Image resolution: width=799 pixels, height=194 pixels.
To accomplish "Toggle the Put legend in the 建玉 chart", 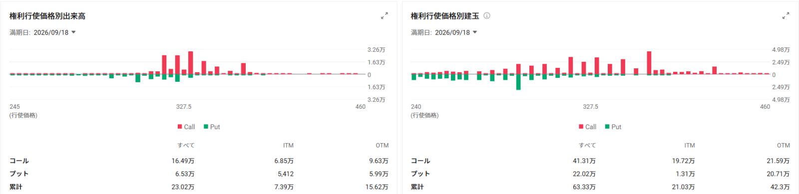I will (x=613, y=127).
